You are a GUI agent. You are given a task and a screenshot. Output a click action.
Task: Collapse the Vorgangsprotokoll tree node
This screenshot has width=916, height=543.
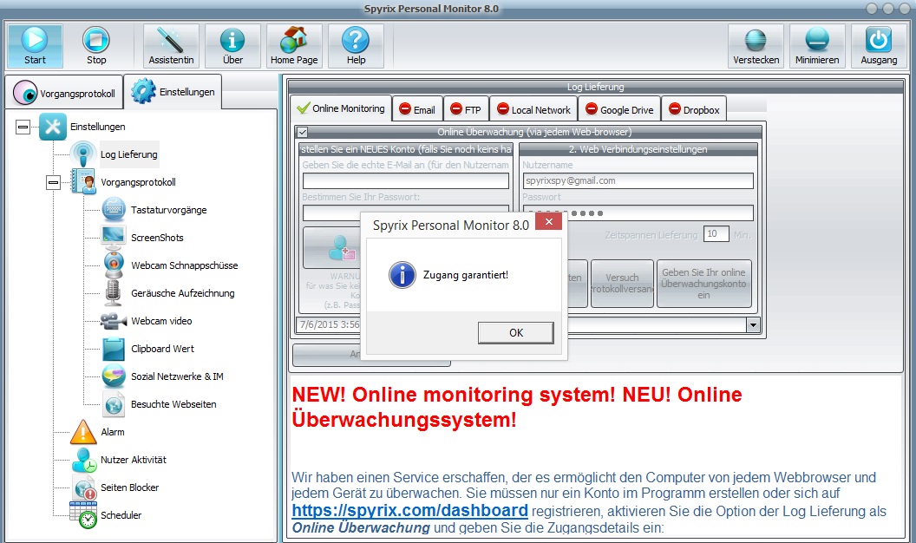point(53,183)
